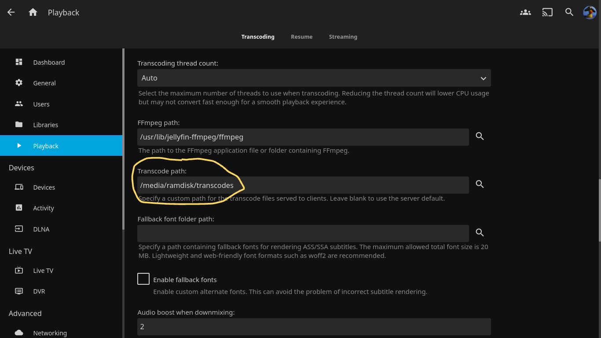The height and width of the screenshot is (338, 601).
Task: Open Libraries in the sidebar
Action: click(45, 125)
